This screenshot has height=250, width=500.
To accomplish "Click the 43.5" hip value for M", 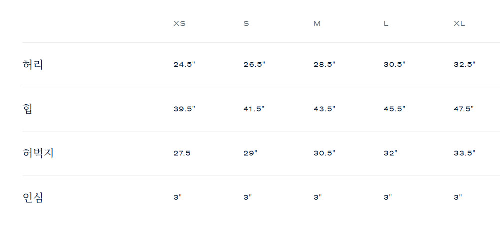I will pyautogui.click(x=324, y=109).
